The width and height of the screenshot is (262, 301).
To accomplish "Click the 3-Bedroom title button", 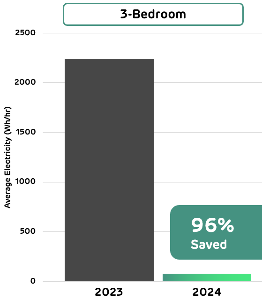I will pos(153,14).
